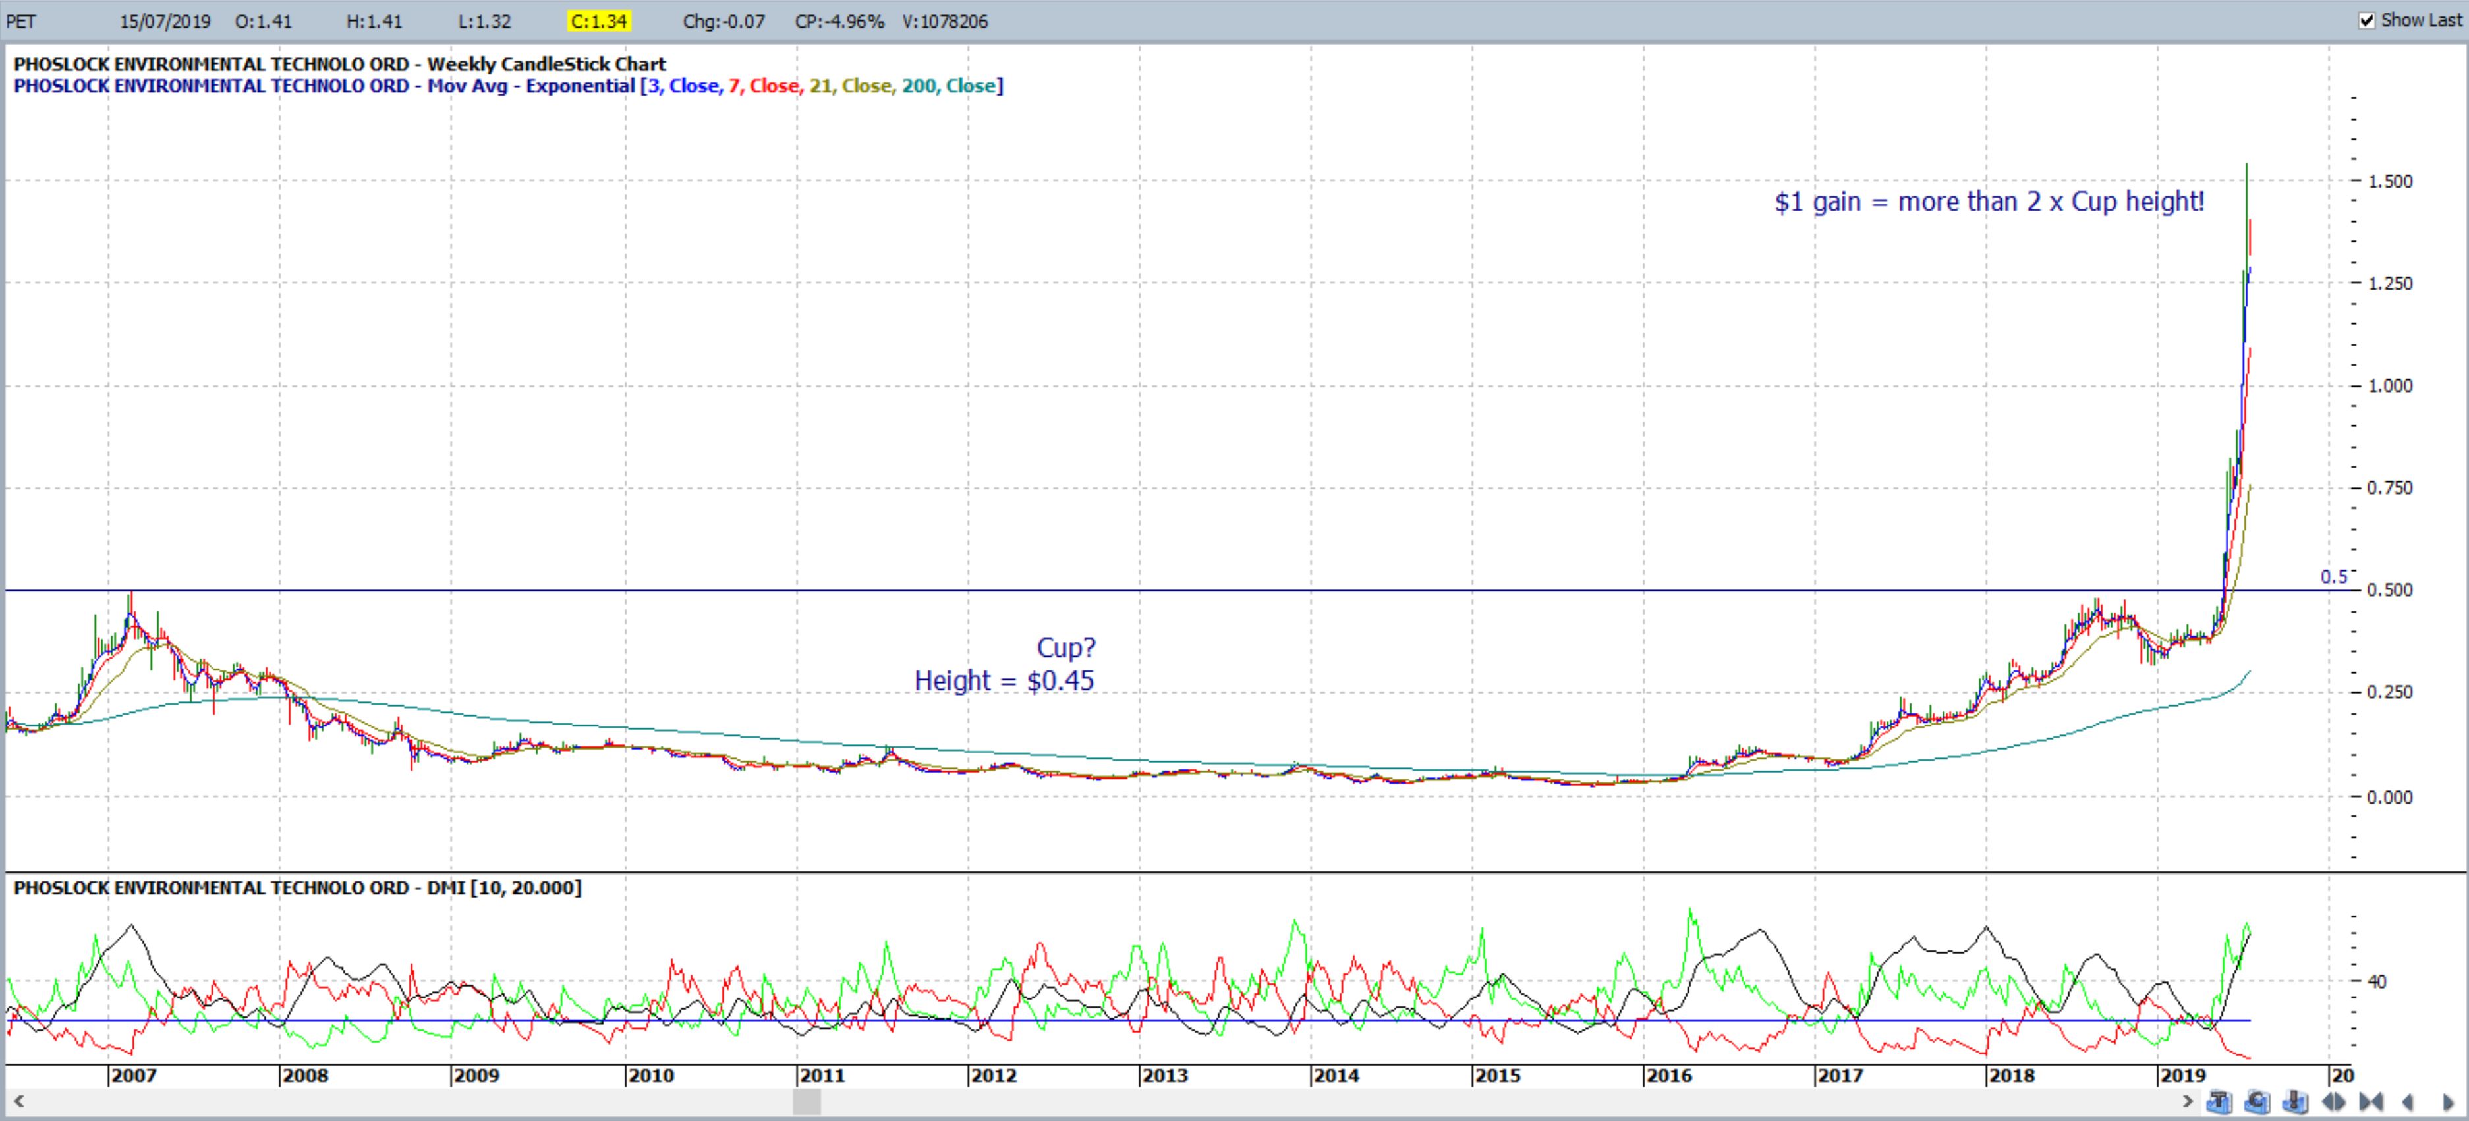Click the 1.000 price axis label
This screenshot has height=1121, width=2469.
click(2389, 386)
